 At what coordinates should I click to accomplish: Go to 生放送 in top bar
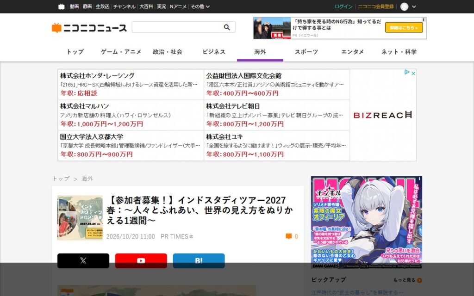[x=102, y=6]
